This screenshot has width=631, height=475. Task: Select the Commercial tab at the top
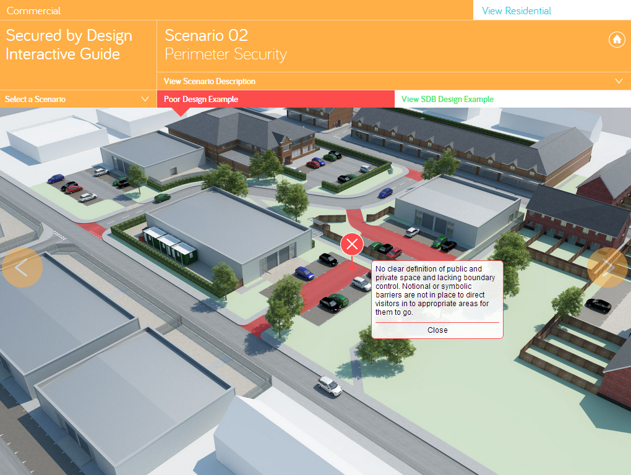pyautogui.click(x=33, y=11)
